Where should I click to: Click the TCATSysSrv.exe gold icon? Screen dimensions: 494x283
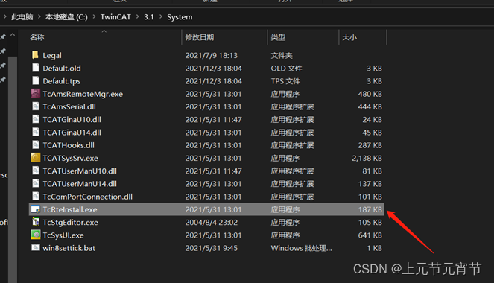tap(36, 158)
